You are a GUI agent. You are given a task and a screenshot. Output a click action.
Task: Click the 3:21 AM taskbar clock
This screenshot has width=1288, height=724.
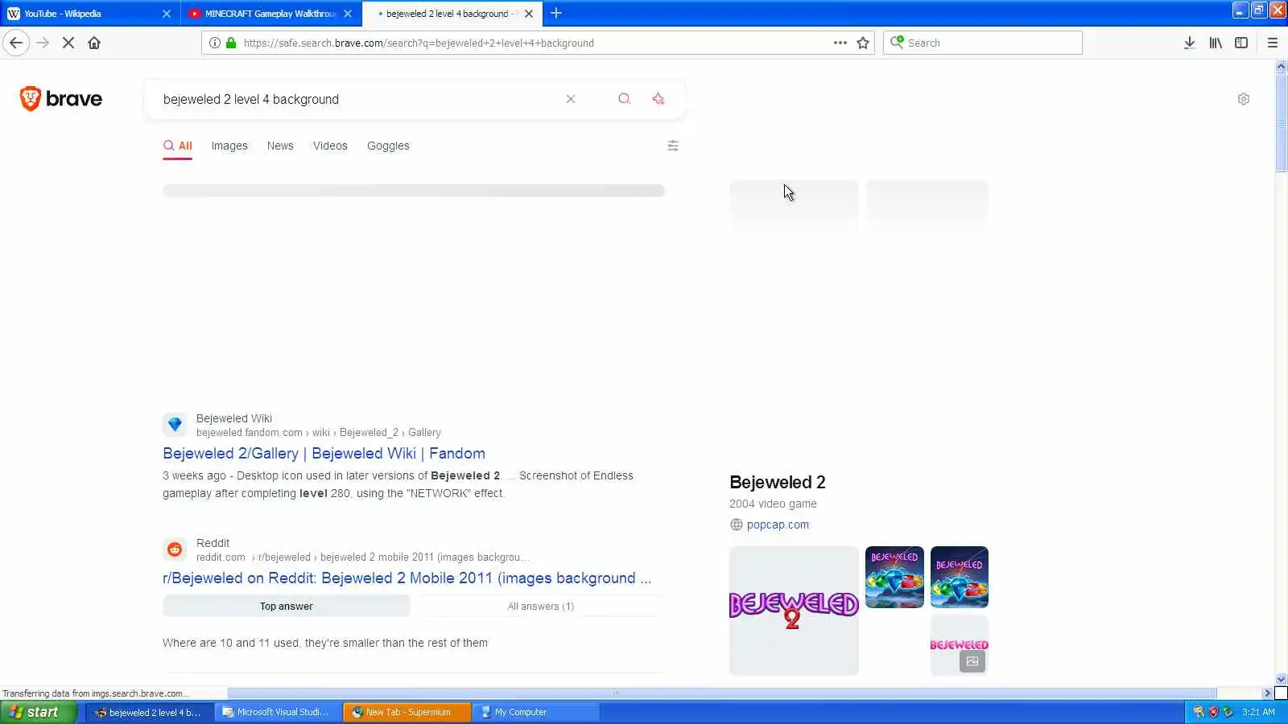point(1258,712)
